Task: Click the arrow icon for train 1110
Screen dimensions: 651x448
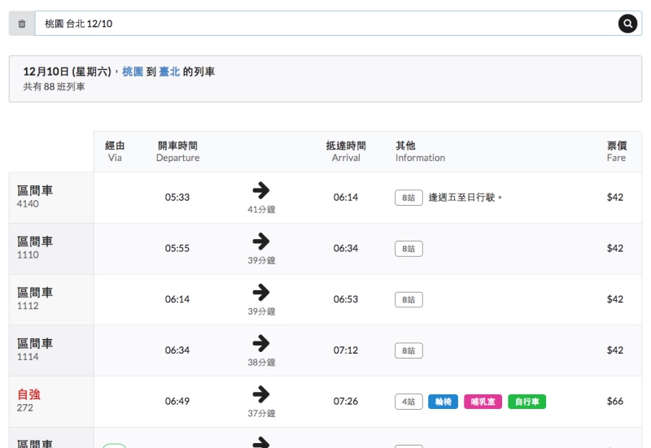Action: pos(261,242)
